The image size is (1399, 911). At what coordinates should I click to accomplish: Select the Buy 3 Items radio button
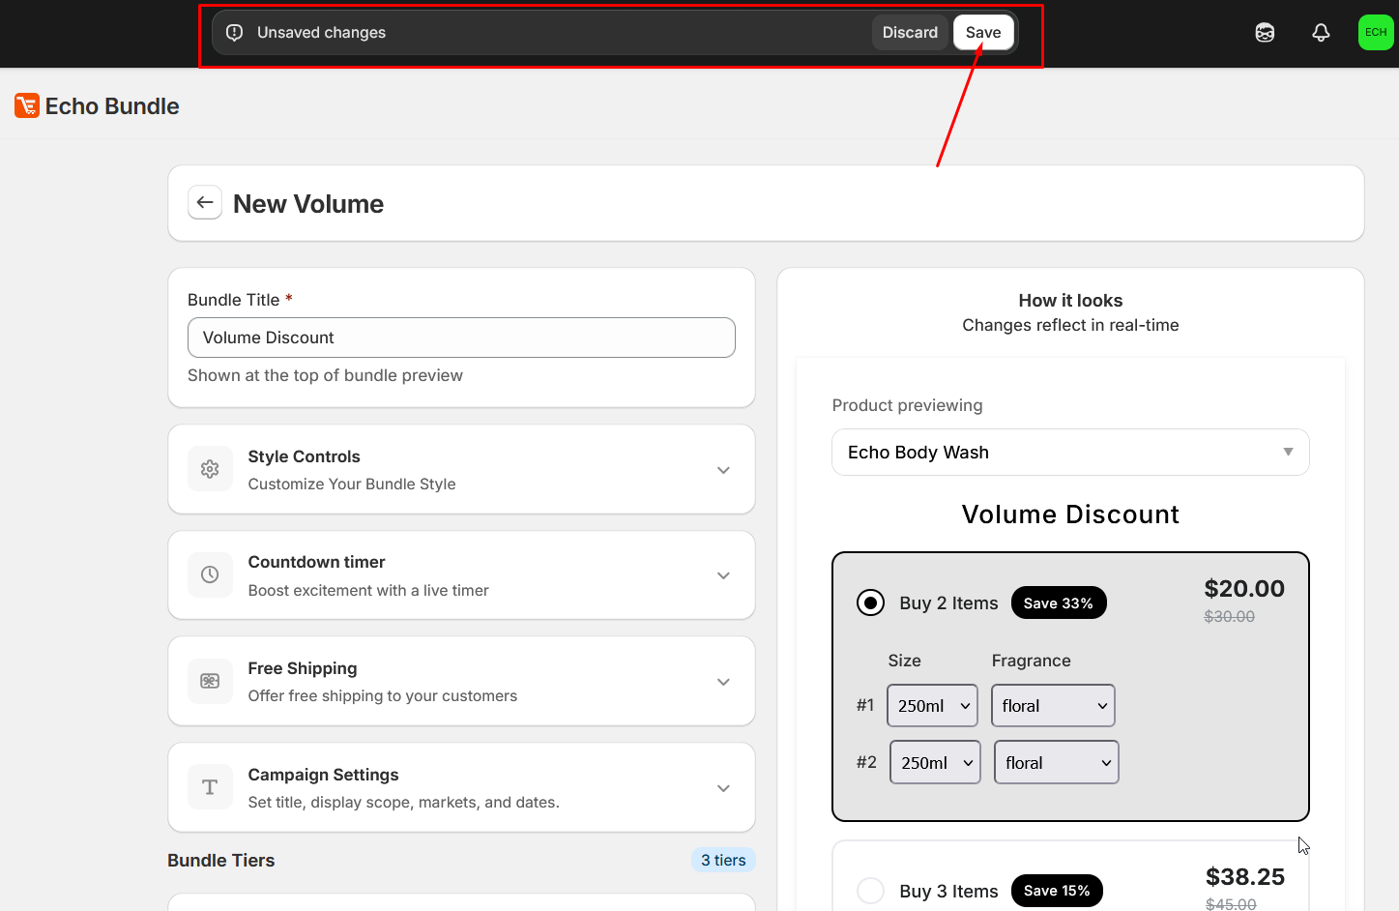pyautogui.click(x=870, y=890)
